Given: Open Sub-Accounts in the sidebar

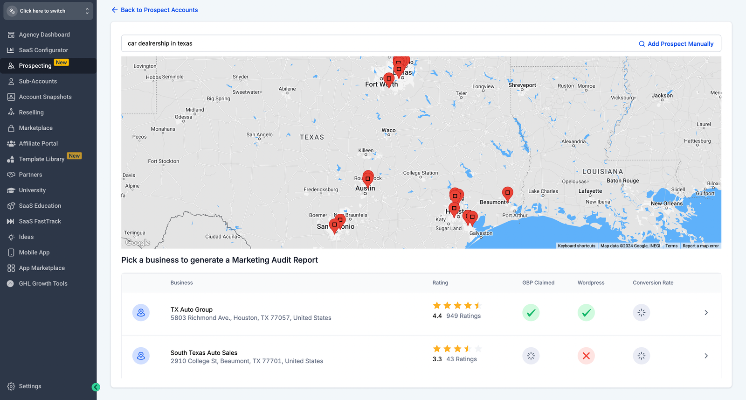Looking at the screenshot, I should tap(38, 81).
